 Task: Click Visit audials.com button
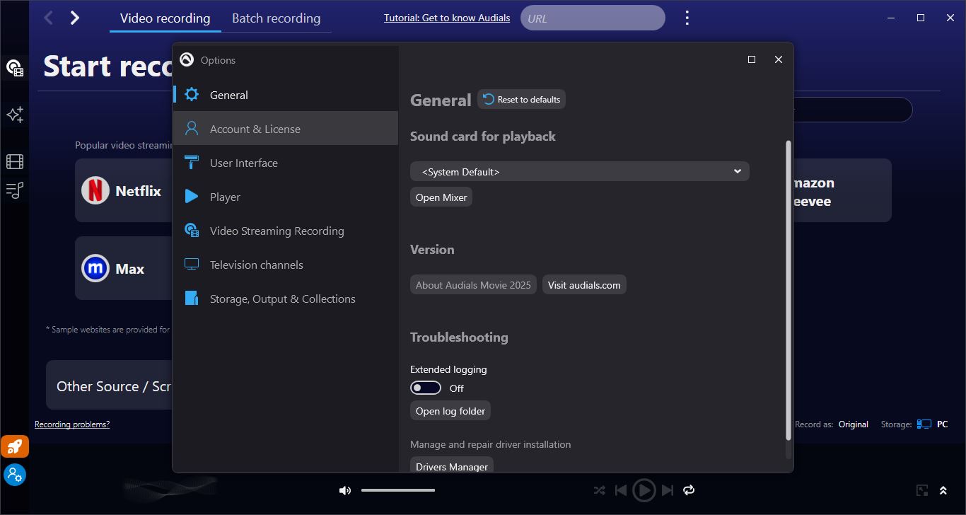click(x=584, y=285)
